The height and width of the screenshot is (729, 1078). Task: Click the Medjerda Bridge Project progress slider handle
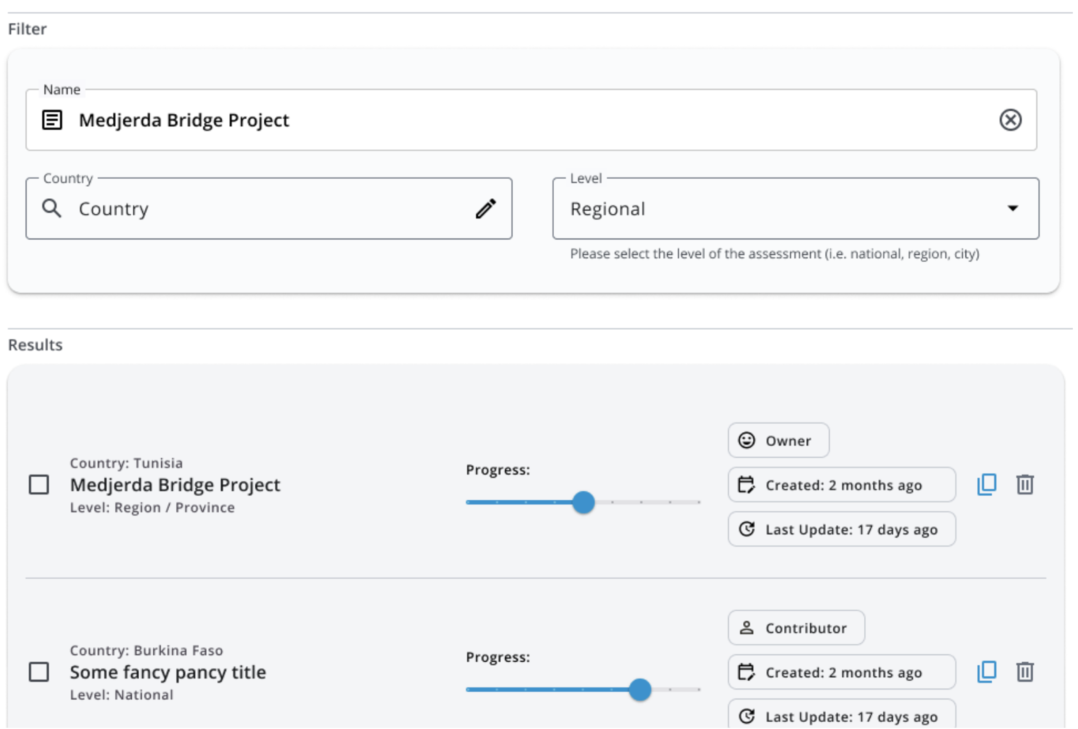[x=583, y=502]
